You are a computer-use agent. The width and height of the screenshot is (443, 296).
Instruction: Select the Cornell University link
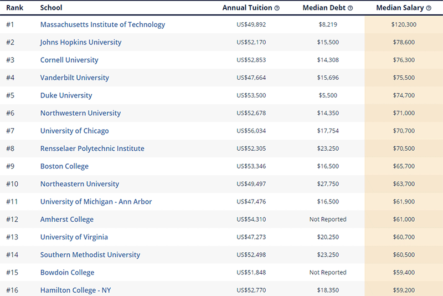click(x=69, y=60)
